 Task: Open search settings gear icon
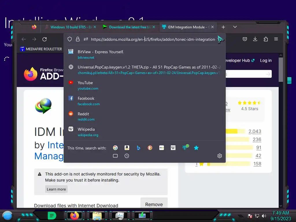pos(220,156)
